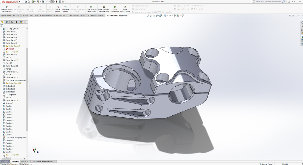Switch to Estudio de movimiento 1 tab
The image size is (303, 165).
click(43, 161)
